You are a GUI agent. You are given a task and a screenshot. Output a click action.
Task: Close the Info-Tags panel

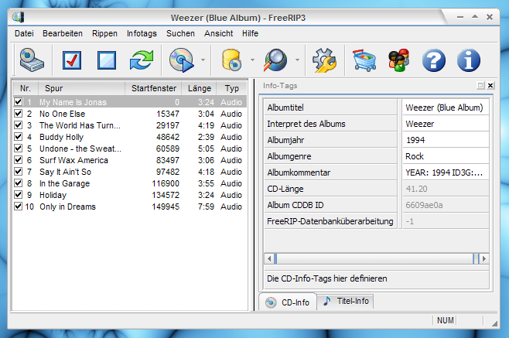(490, 85)
